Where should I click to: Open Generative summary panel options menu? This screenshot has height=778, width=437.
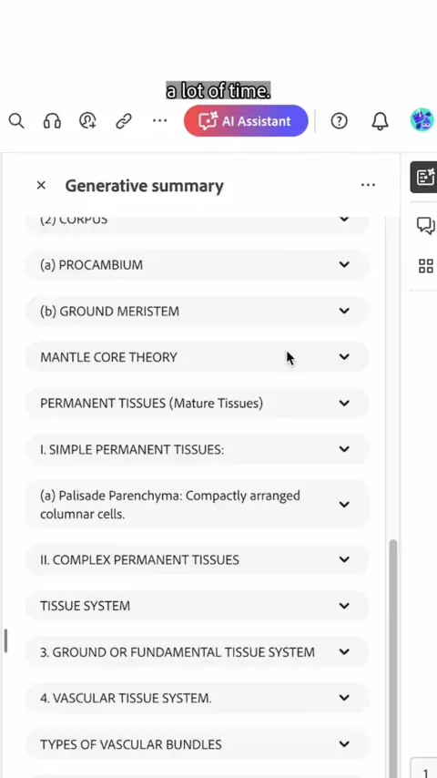[x=368, y=185]
